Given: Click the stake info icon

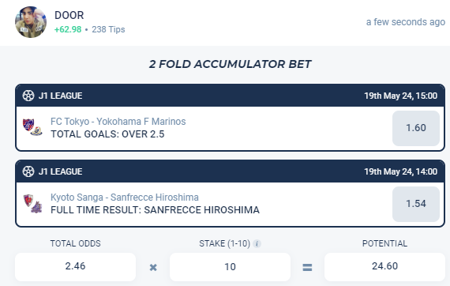Looking at the screenshot, I should [257, 244].
